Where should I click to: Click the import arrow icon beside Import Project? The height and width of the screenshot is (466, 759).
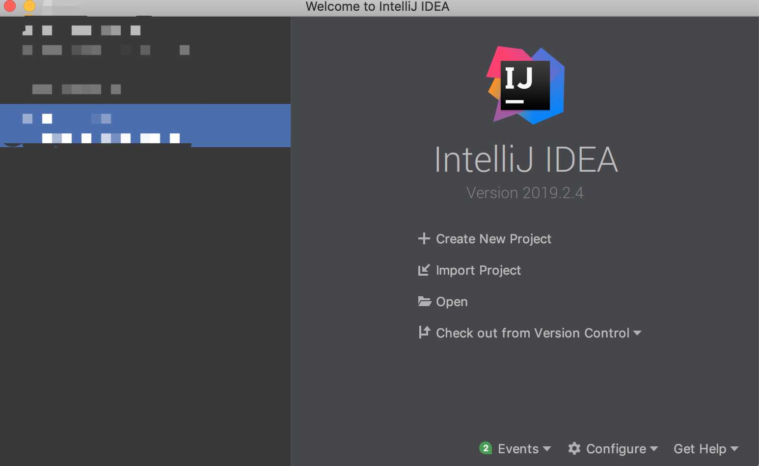click(424, 270)
